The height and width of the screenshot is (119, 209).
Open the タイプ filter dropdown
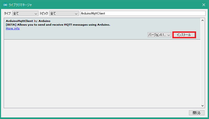pos(25,13)
